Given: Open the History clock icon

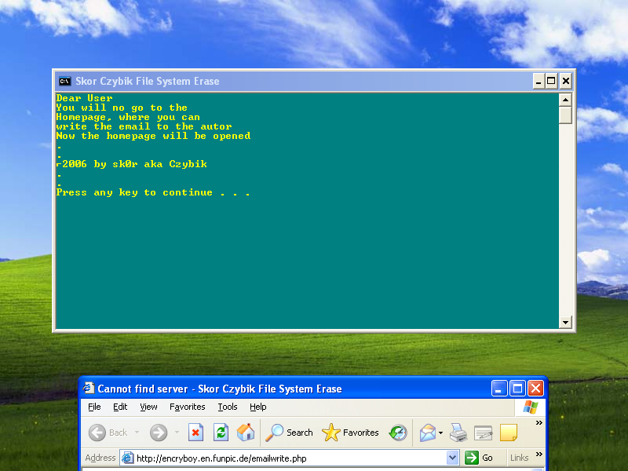Looking at the screenshot, I should [x=398, y=433].
